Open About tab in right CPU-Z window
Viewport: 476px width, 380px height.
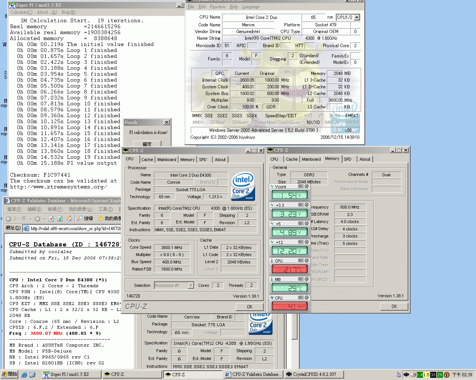[x=365, y=159]
